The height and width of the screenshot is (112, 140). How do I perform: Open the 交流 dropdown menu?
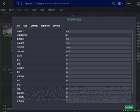click(x=43, y=10)
